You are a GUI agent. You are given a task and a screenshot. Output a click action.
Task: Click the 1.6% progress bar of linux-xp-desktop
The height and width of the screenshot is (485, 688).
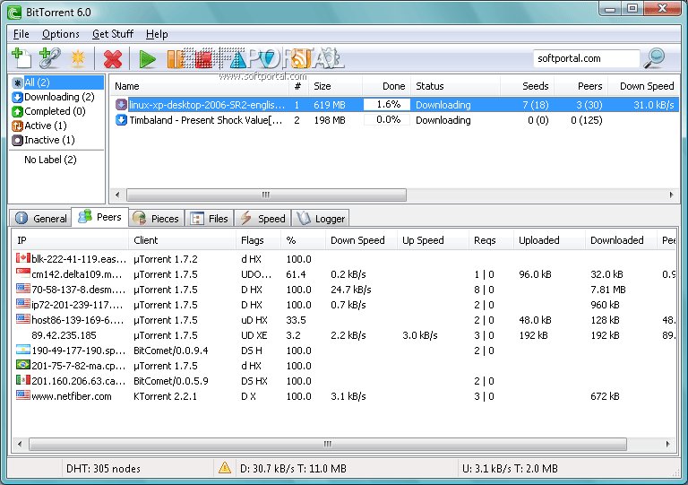point(387,105)
